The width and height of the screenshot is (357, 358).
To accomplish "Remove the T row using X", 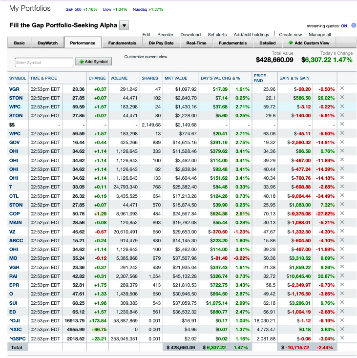I will [x=342, y=187].
